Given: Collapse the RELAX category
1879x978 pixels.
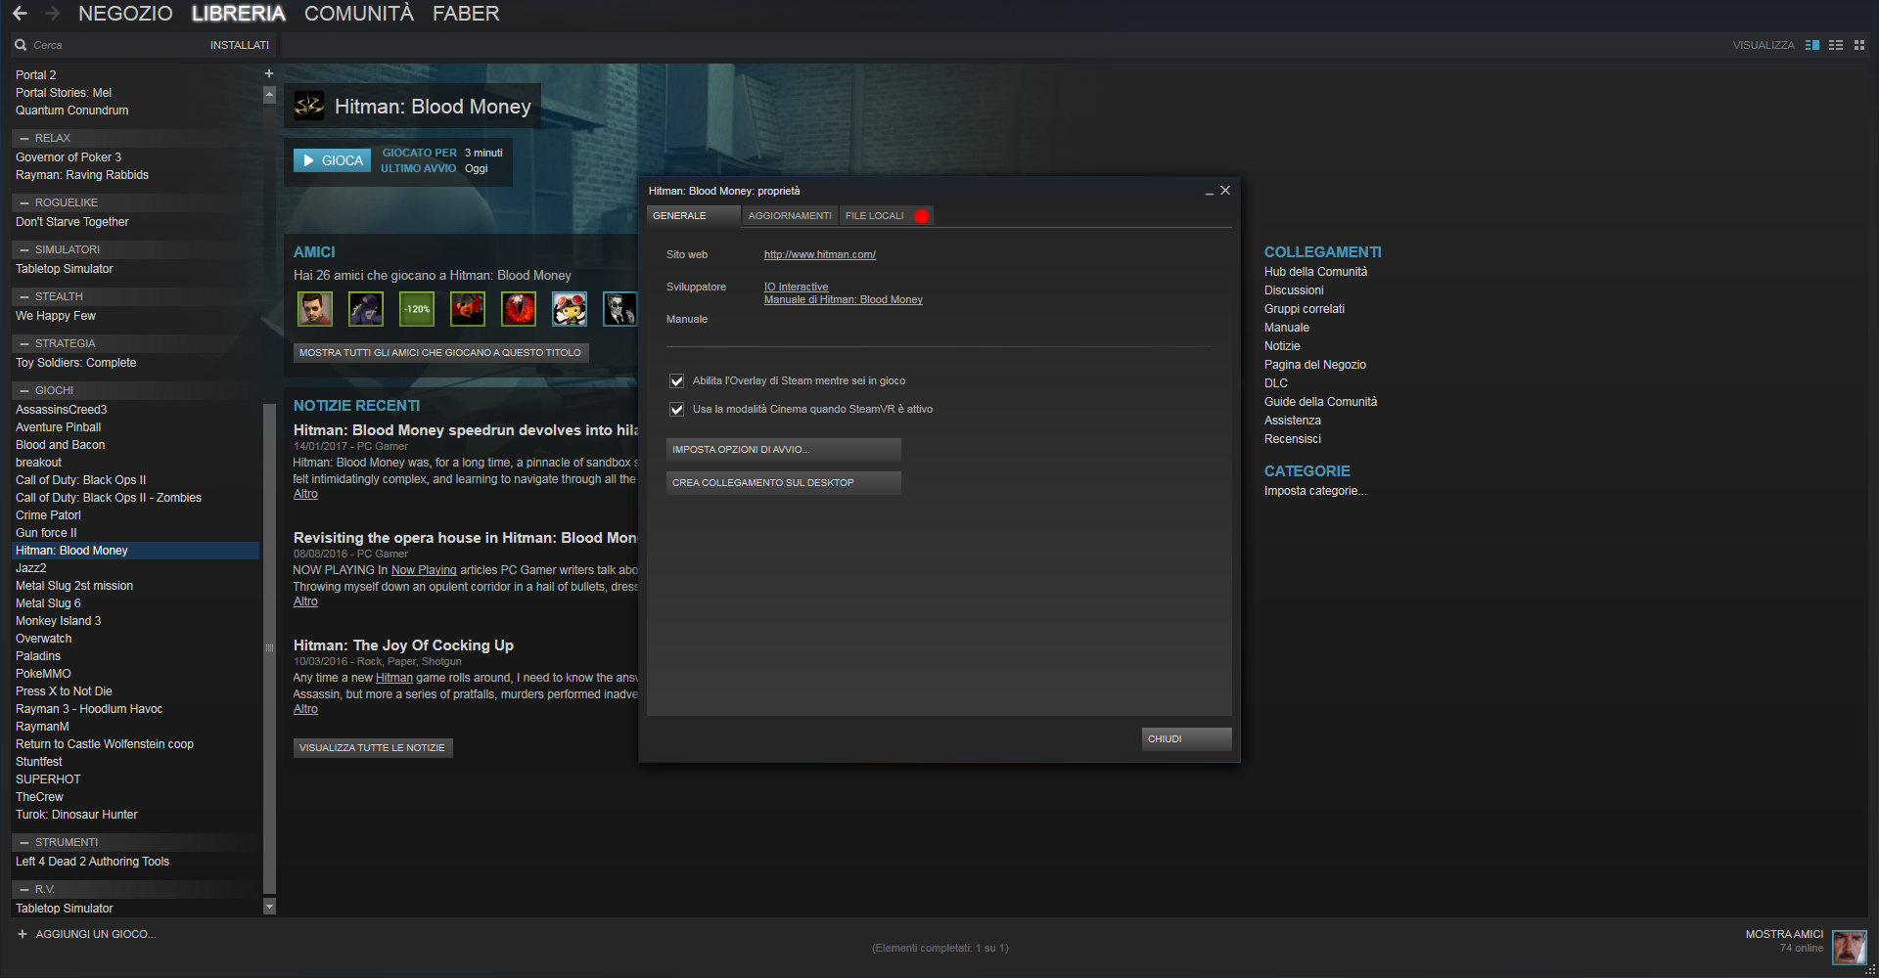Looking at the screenshot, I should pos(24,139).
